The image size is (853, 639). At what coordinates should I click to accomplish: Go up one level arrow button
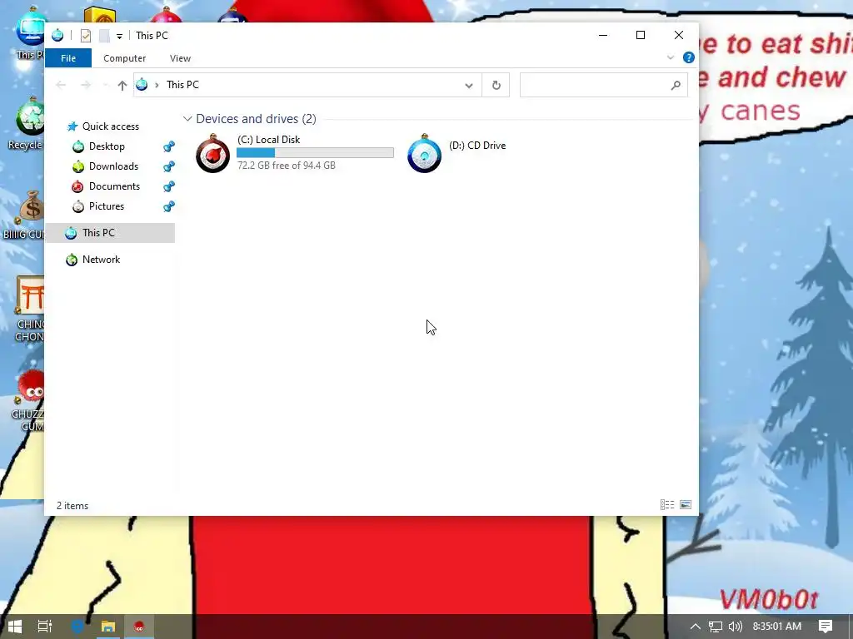click(122, 86)
